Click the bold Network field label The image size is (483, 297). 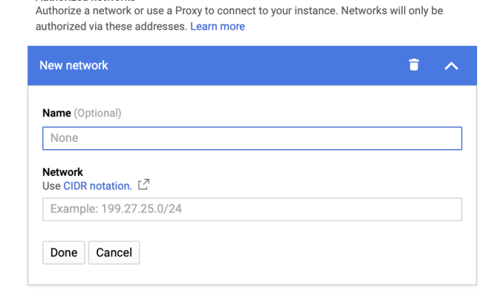[x=62, y=172]
